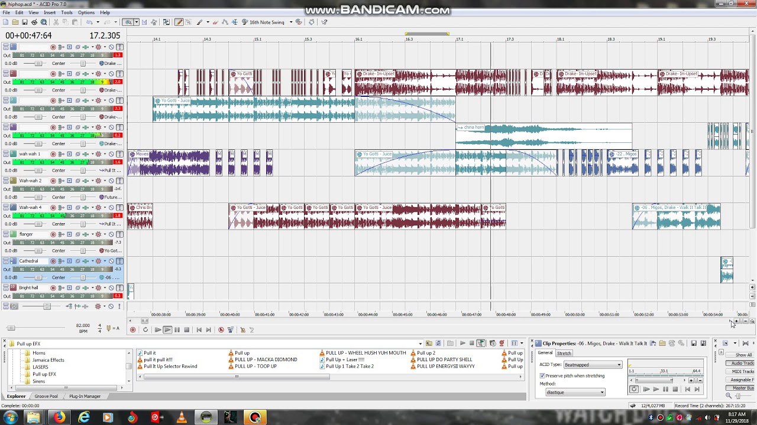This screenshot has width=757, height=425.
Task: Go to end of project
Action: pos(208,330)
